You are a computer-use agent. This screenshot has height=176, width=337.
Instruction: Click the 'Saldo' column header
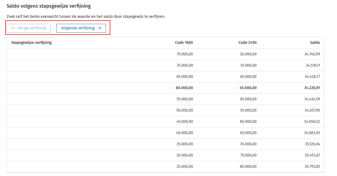click(315, 42)
